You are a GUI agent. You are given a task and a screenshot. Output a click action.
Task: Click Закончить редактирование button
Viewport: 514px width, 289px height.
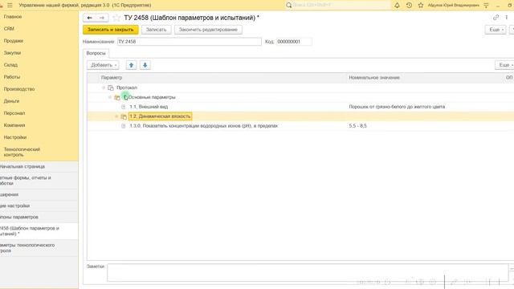[x=208, y=30]
